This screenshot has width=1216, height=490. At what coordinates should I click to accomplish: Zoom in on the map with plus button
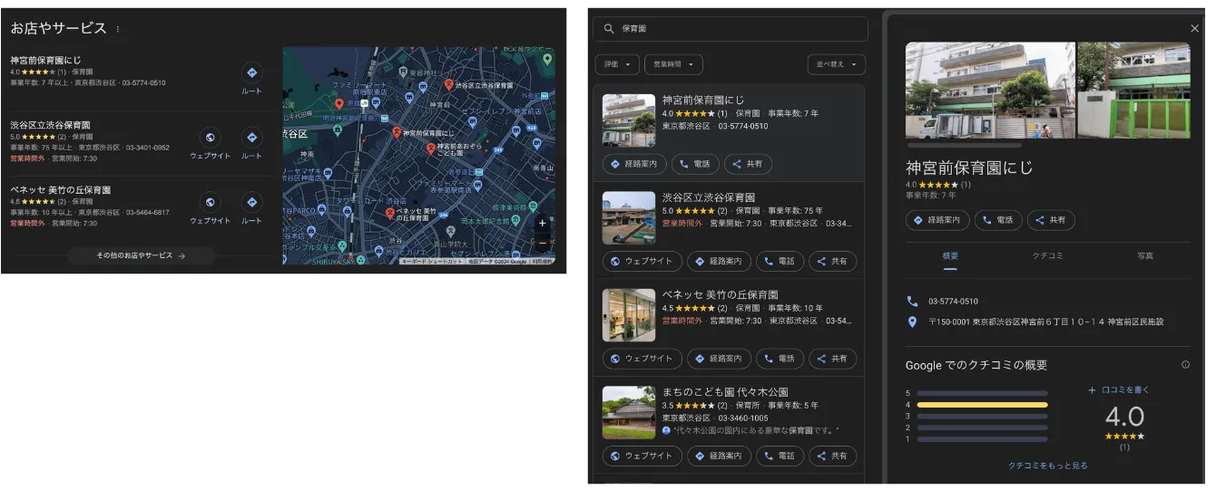pos(542,223)
